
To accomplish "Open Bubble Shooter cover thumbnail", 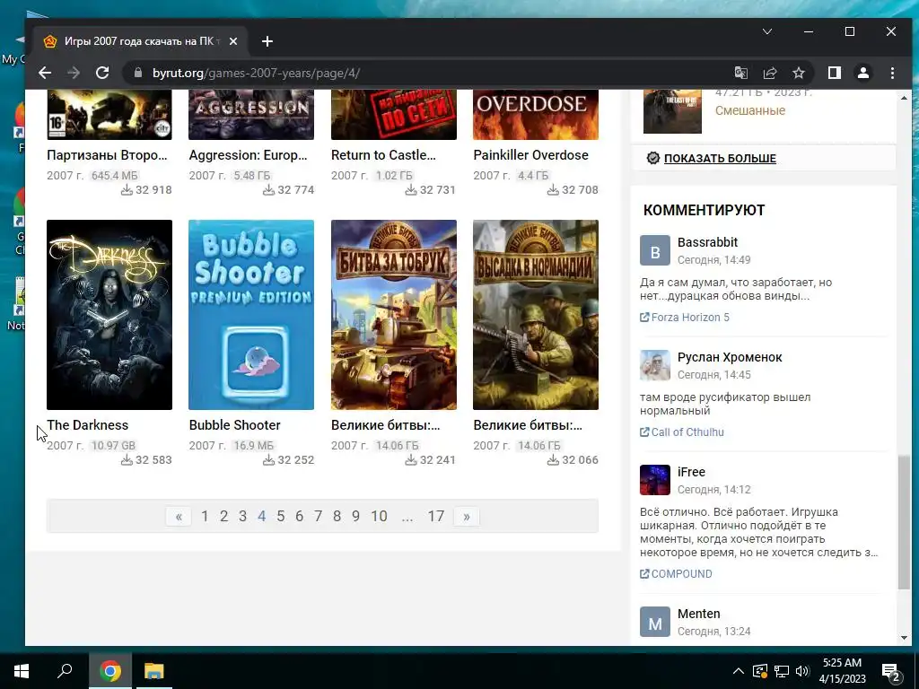I will [x=251, y=315].
